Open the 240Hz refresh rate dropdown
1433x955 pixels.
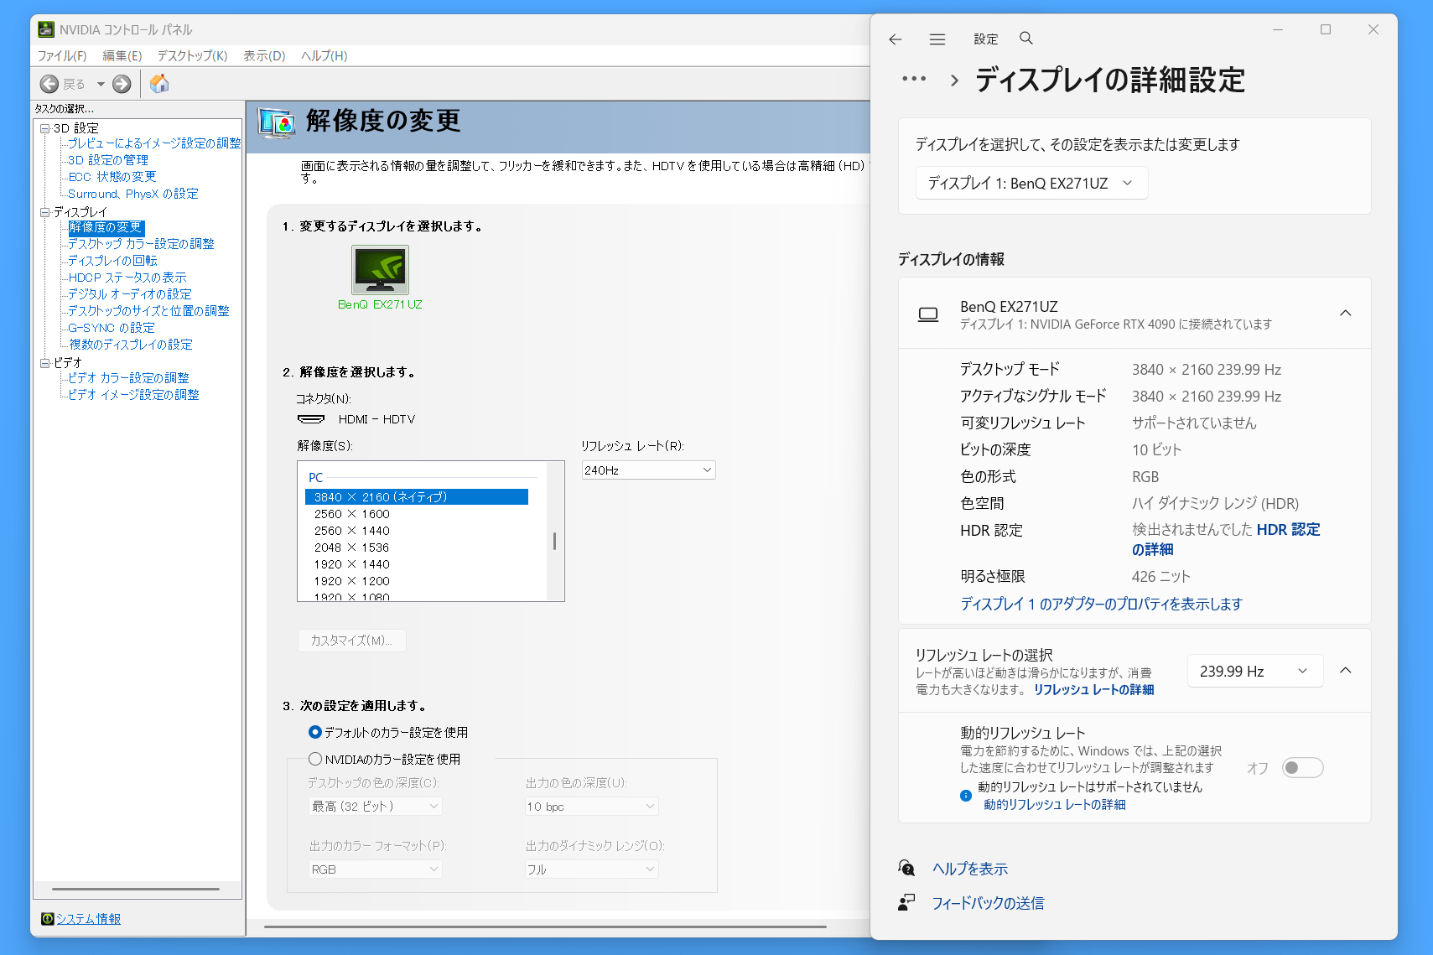click(648, 470)
